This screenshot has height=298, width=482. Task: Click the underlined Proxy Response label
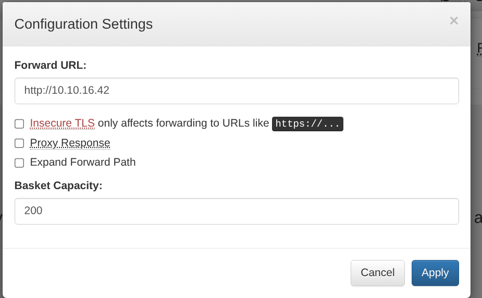(x=70, y=143)
